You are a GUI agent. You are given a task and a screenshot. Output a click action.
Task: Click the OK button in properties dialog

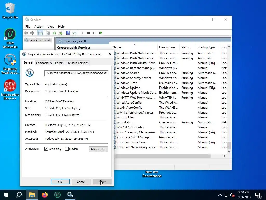coord(60,182)
